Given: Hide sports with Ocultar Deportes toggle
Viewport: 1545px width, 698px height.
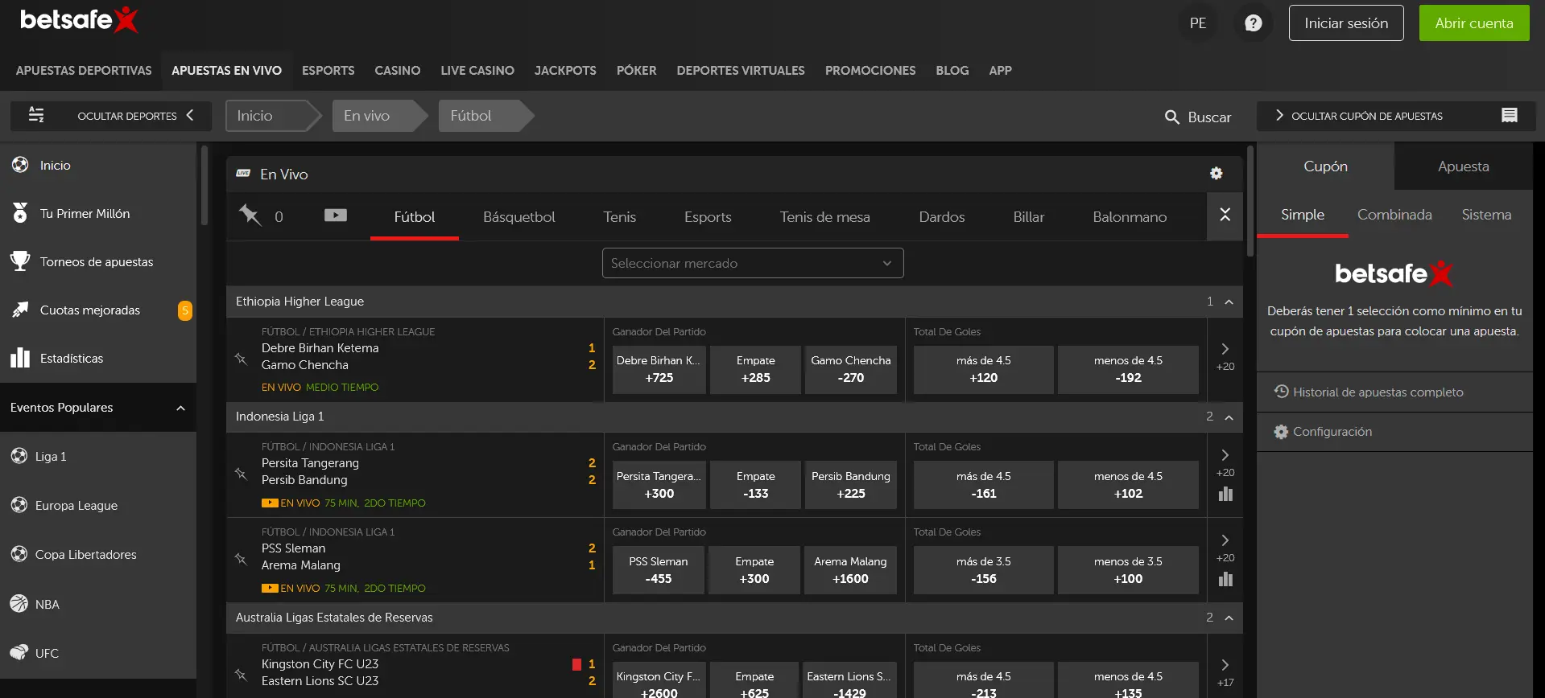Looking at the screenshot, I should coord(111,116).
